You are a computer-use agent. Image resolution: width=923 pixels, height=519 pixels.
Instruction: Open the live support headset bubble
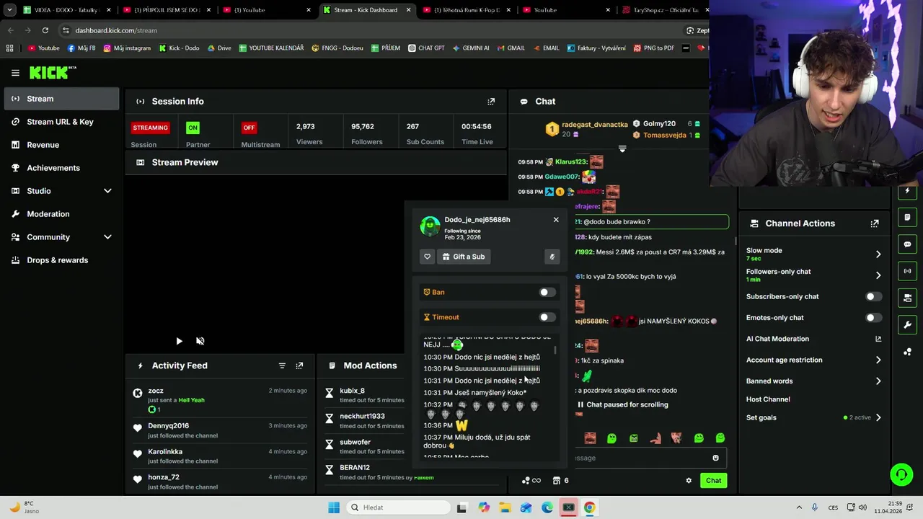point(901,474)
